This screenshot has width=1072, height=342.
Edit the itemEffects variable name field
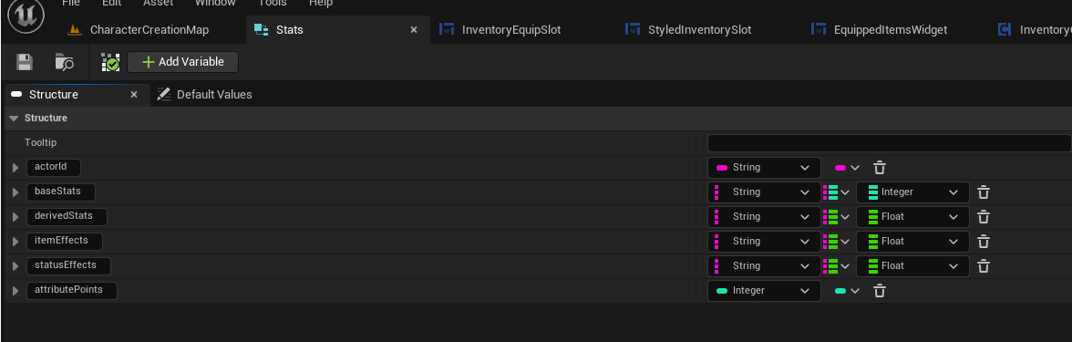tap(65, 241)
